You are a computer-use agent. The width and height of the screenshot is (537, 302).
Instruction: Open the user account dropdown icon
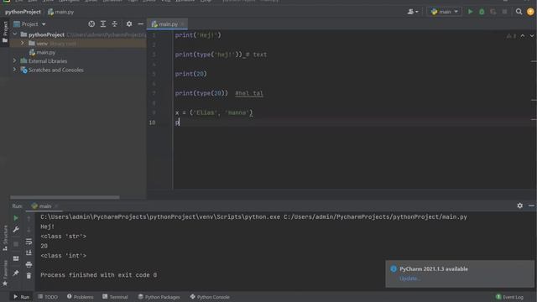pyautogui.click(x=413, y=12)
